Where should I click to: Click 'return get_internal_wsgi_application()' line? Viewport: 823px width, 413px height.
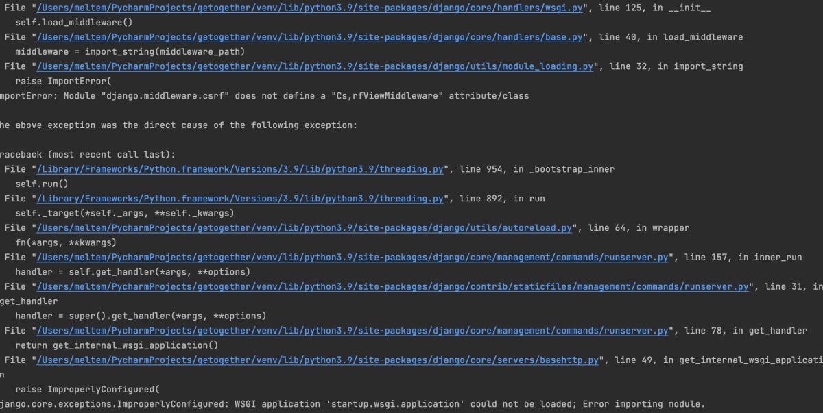click(x=117, y=346)
